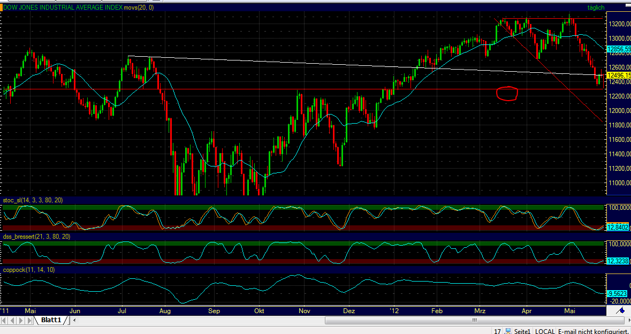Click the Aug label on the time axis

pyautogui.click(x=165, y=311)
